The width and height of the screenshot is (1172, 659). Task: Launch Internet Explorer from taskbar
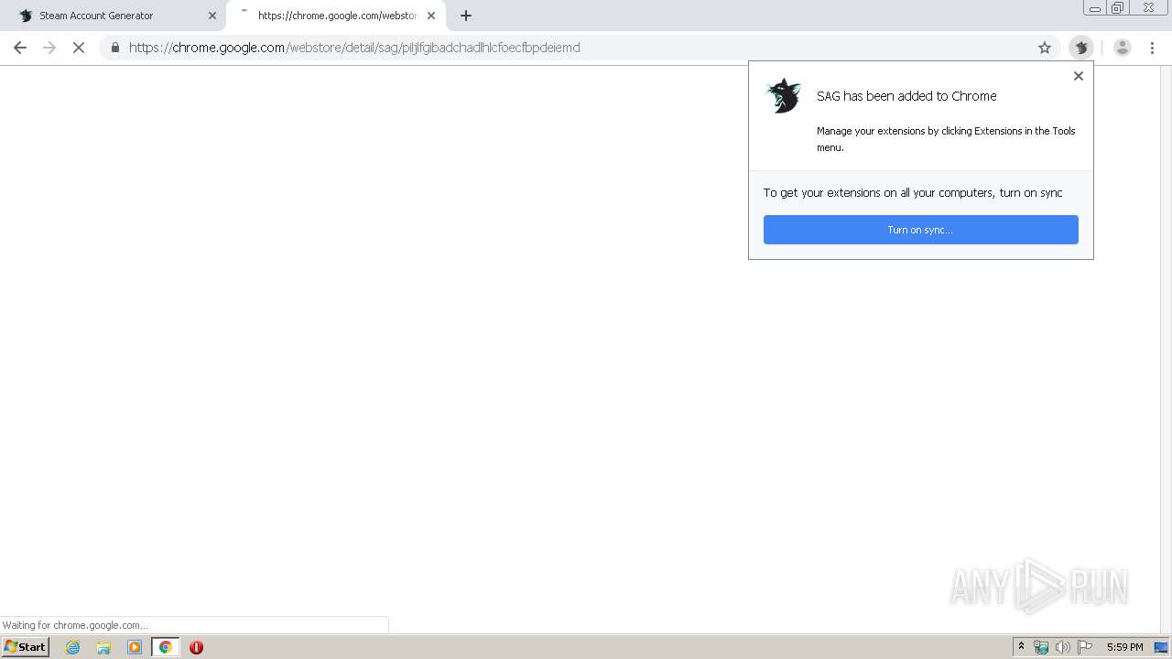[x=73, y=647]
